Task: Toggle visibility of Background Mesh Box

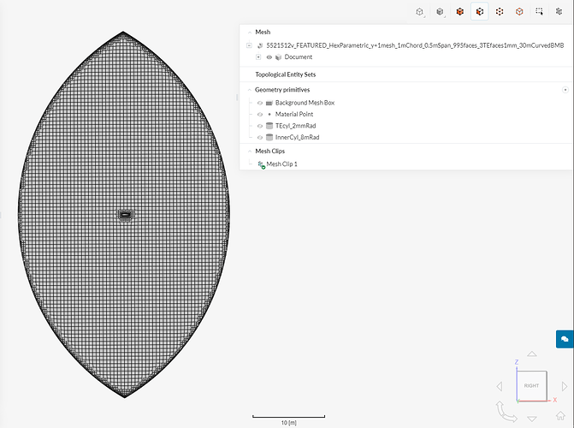Action: coord(260,103)
